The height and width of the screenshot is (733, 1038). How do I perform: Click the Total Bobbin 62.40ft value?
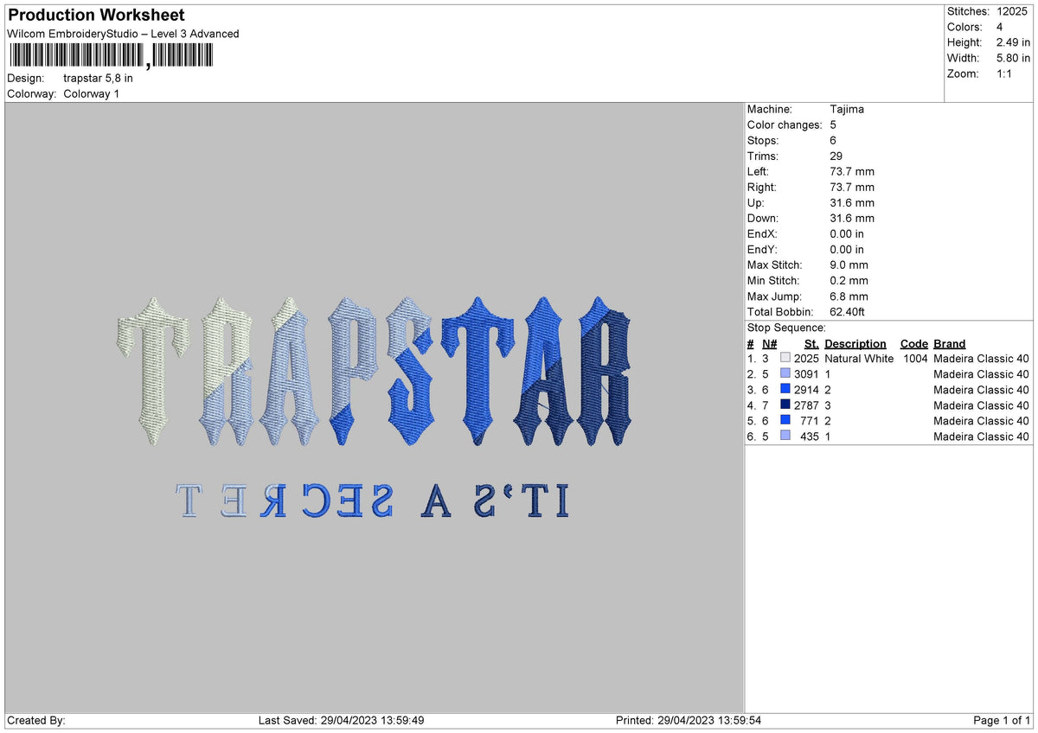pyautogui.click(x=846, y=312)
